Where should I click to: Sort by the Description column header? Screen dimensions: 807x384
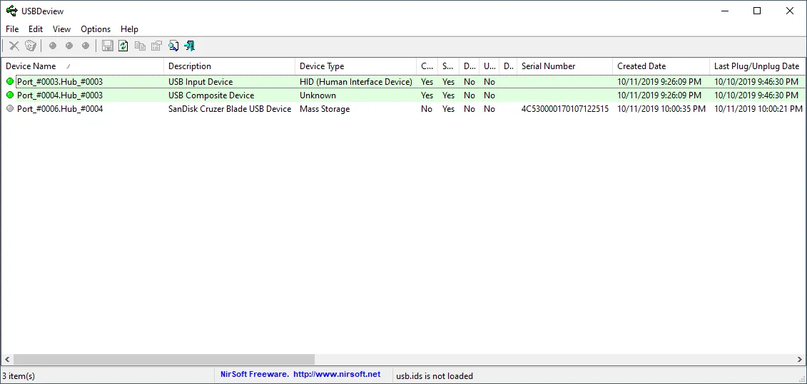(x=230, y=66)
